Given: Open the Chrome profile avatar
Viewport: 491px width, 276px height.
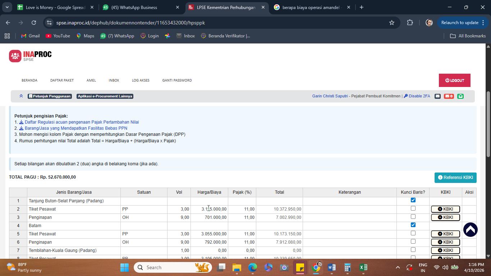Looking at the screenshot, I should click(429, 23).
